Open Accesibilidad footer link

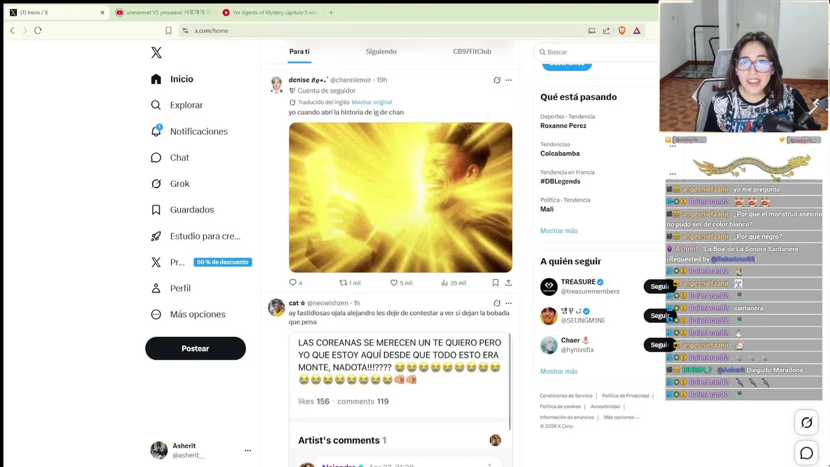605,407
